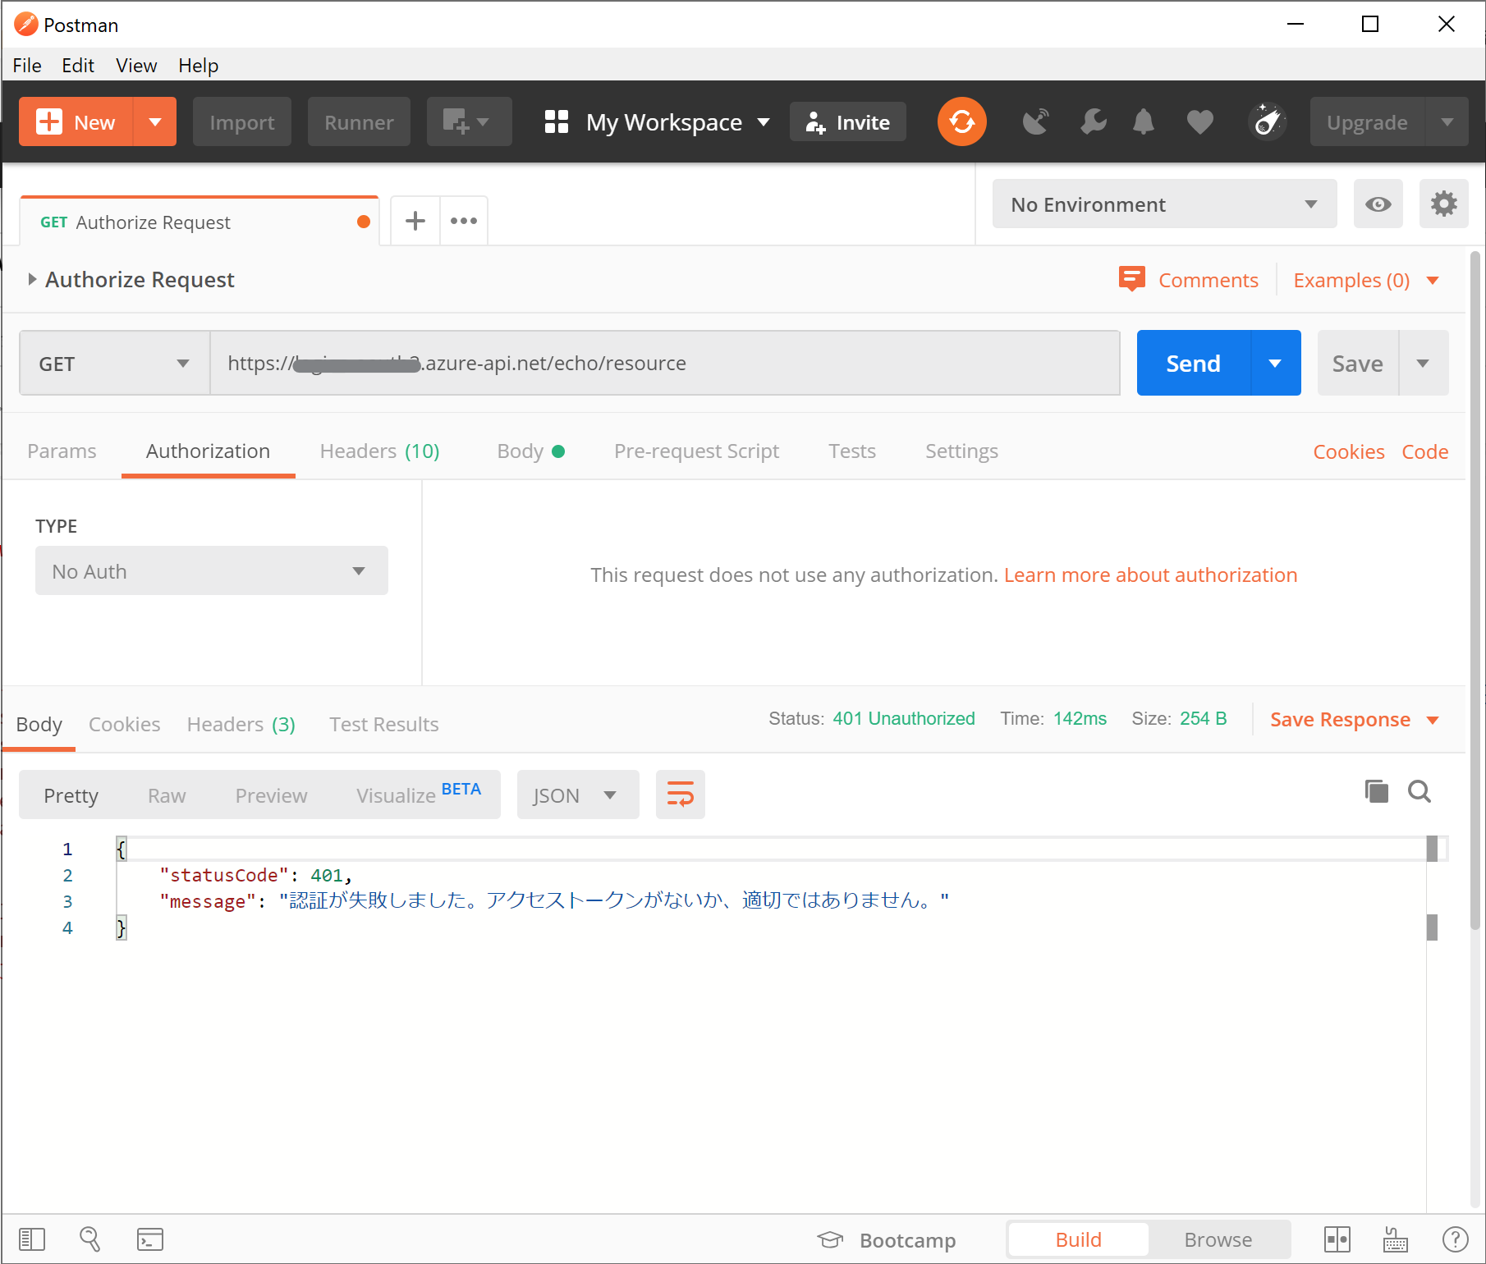Screen dimensions: 1486x1264
Task: Open Learn more about authorization link
Action: pyautogui.click(x=1150, y=575)
